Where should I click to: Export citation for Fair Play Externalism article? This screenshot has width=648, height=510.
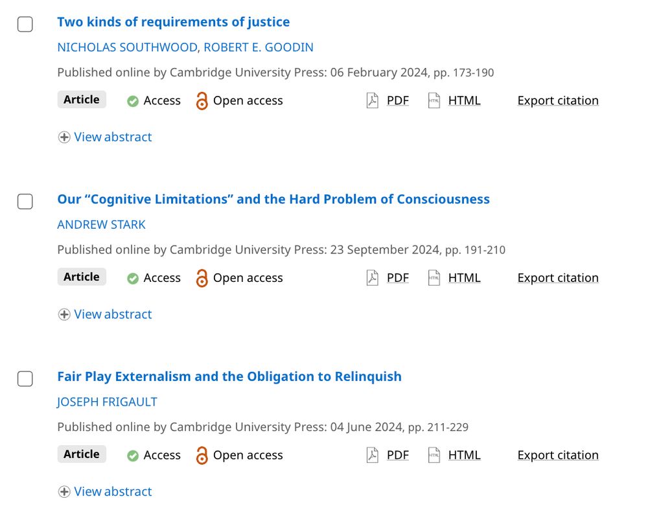558,455
